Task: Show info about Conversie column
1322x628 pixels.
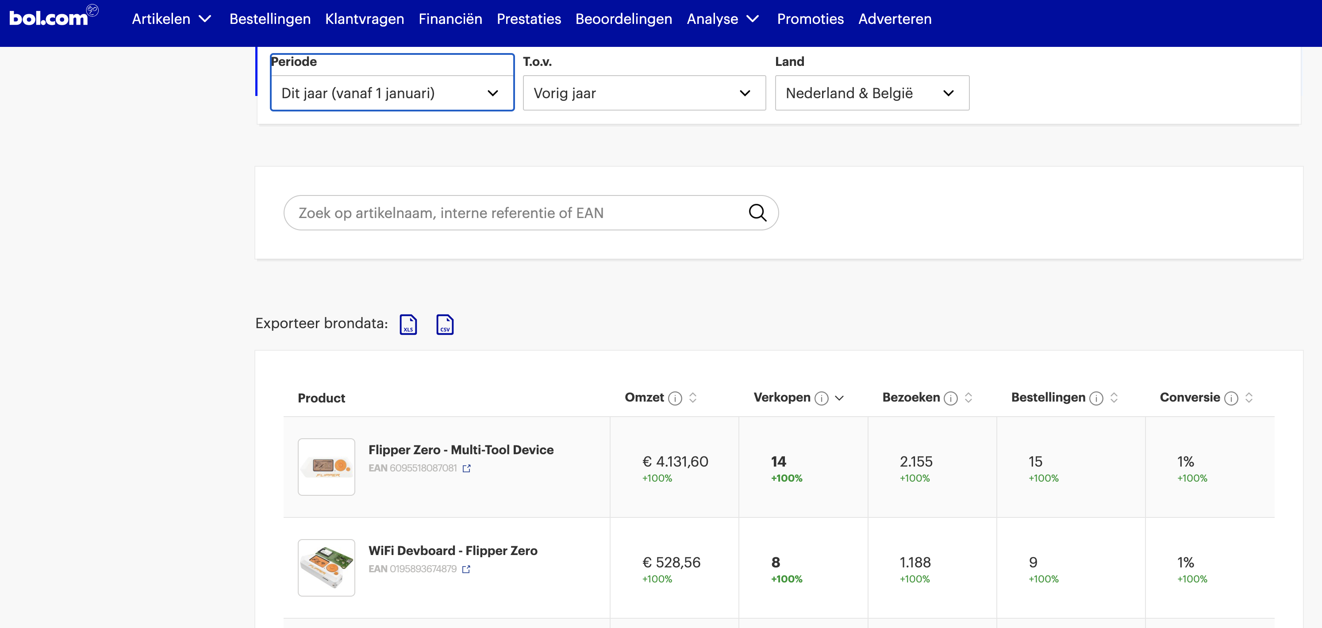Action: click(x=1231, y=398)
